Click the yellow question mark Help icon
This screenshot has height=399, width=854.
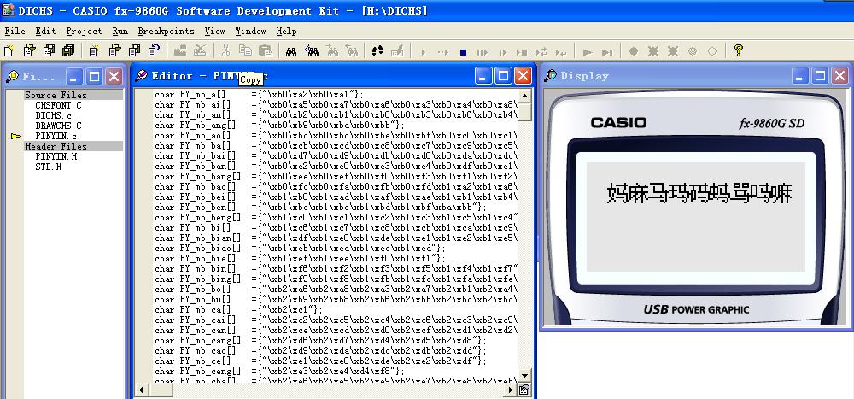point(738,50)
